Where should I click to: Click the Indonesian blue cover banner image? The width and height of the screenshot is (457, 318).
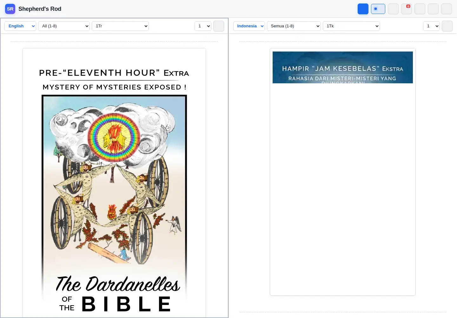tap(343, 67)
